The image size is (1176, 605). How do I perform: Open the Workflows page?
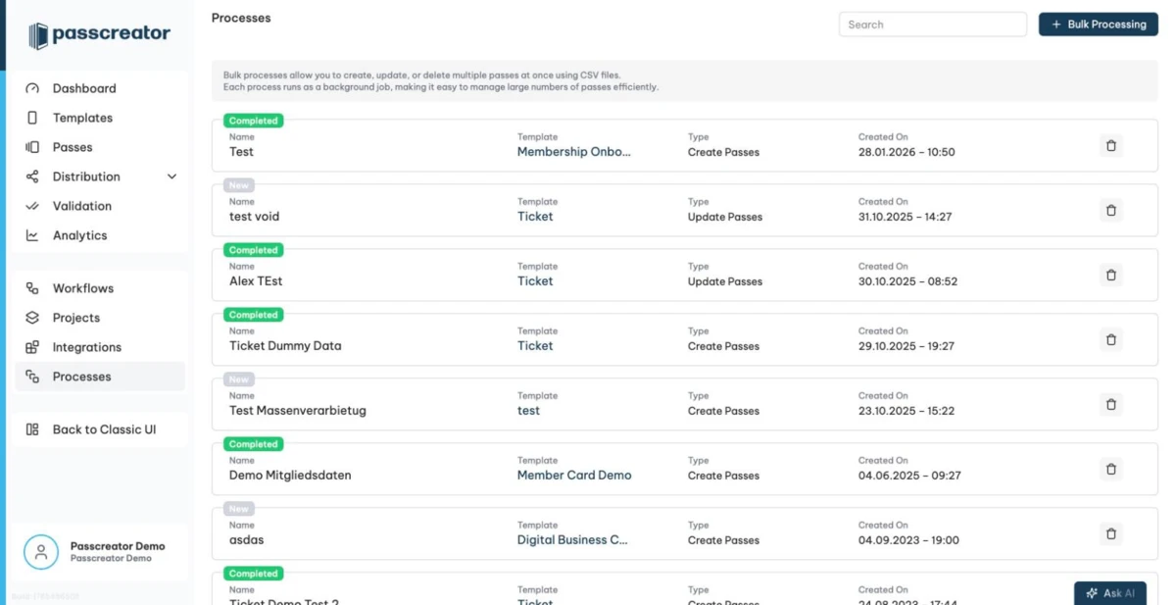(x=100, y=288)
